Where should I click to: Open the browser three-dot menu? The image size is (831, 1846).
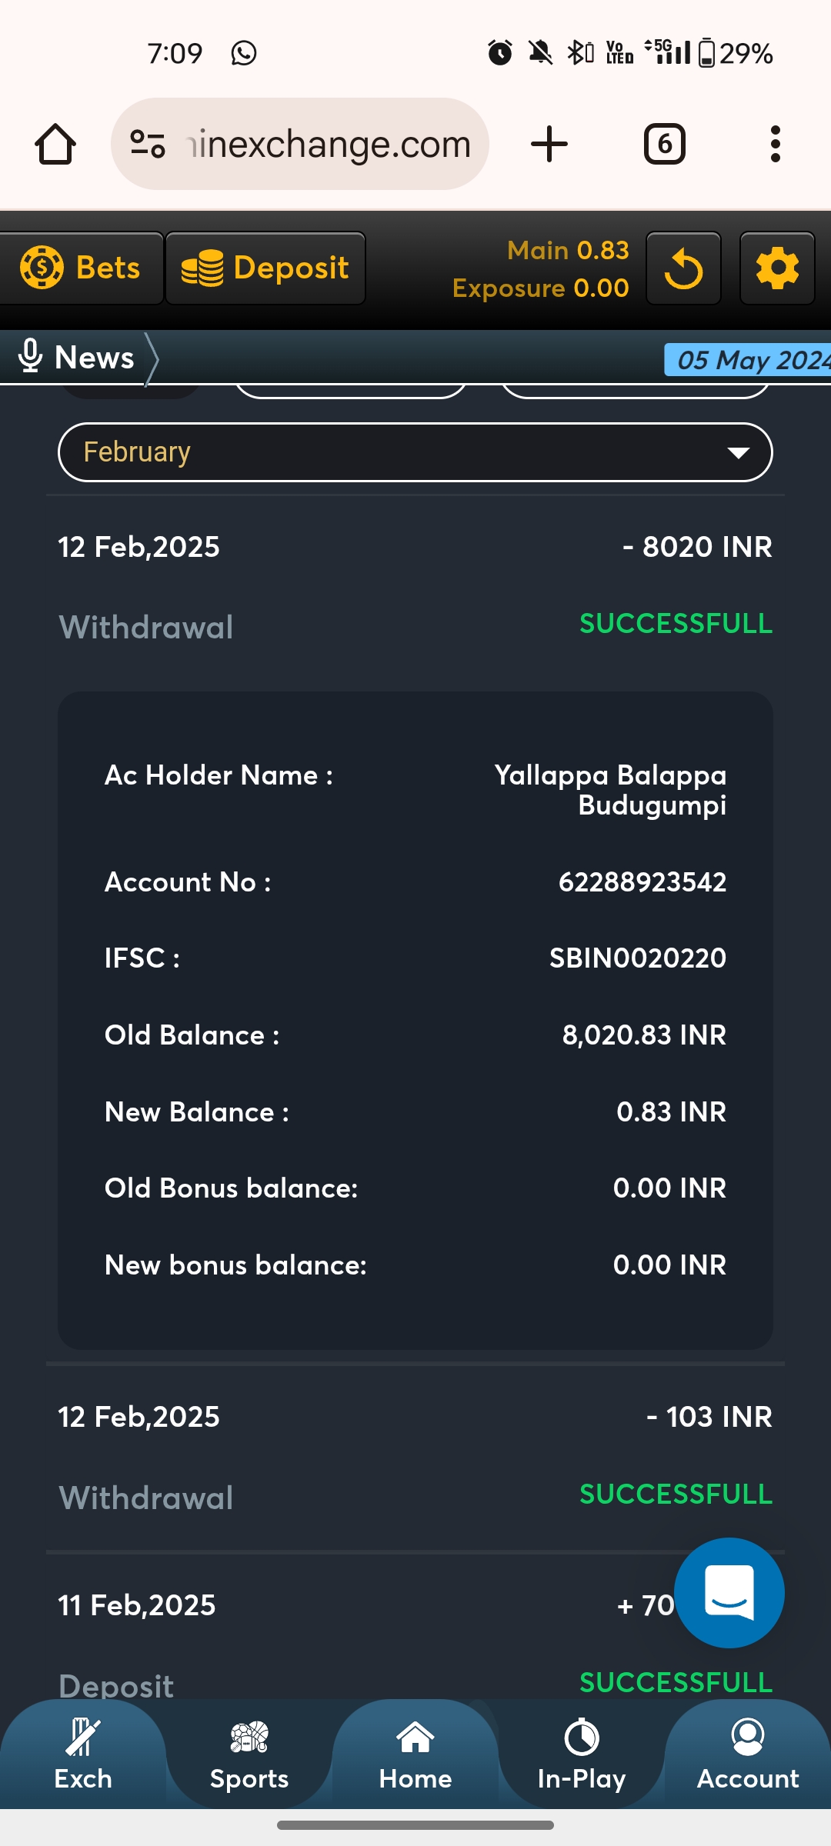(775, 145)
